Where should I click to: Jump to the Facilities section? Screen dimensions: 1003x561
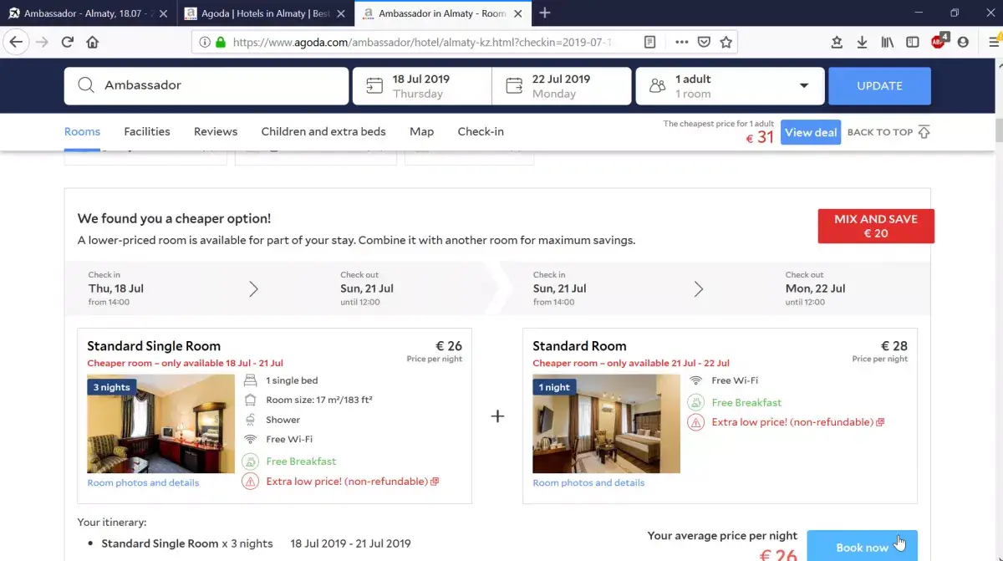[x=147, y=131]
